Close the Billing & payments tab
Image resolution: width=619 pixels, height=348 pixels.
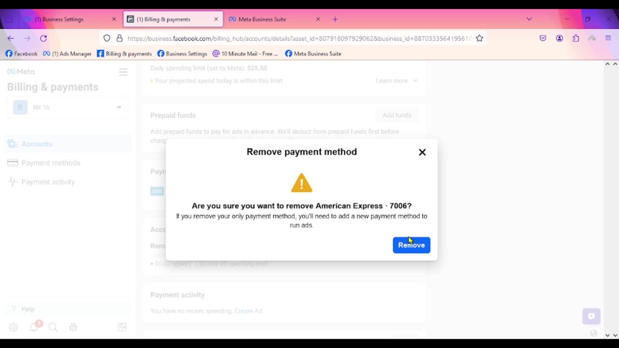point(216,19)
